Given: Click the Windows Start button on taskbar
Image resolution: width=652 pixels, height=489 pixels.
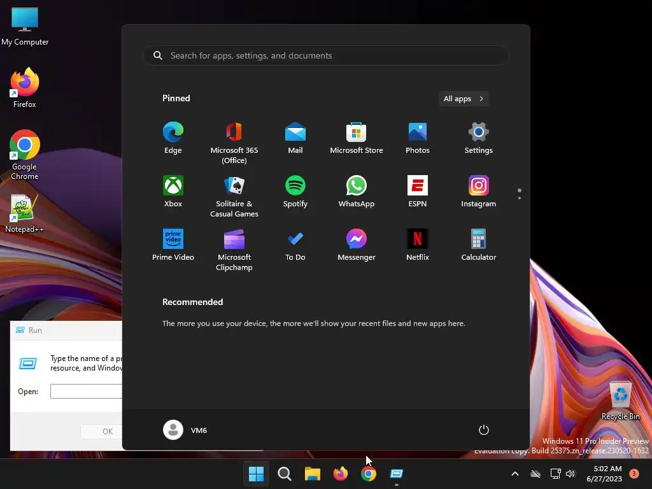Looking at the screenshot, I should 256,474.
